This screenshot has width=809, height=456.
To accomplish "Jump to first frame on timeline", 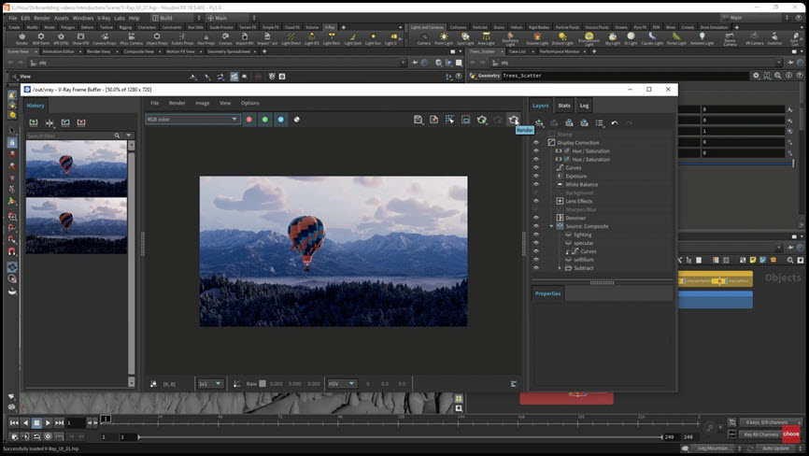I will coord(14,423).
